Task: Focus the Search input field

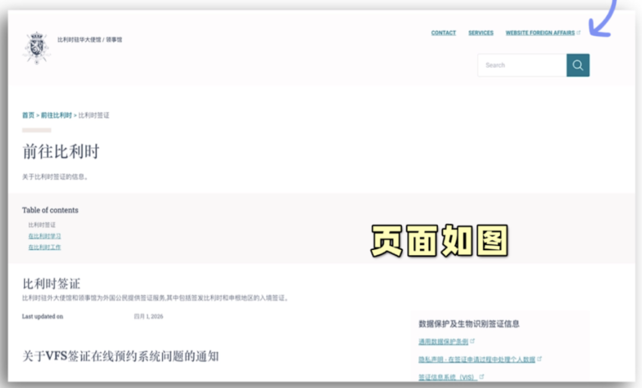Action: tap(522, 65)
